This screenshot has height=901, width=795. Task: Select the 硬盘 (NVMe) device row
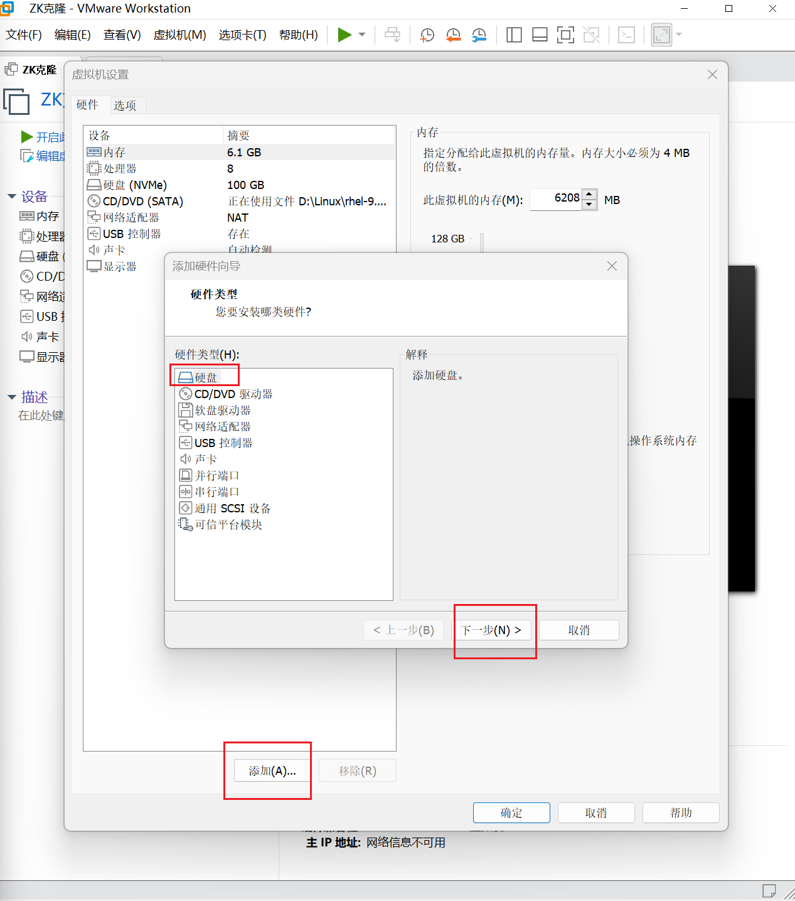(x=240, y=185)
